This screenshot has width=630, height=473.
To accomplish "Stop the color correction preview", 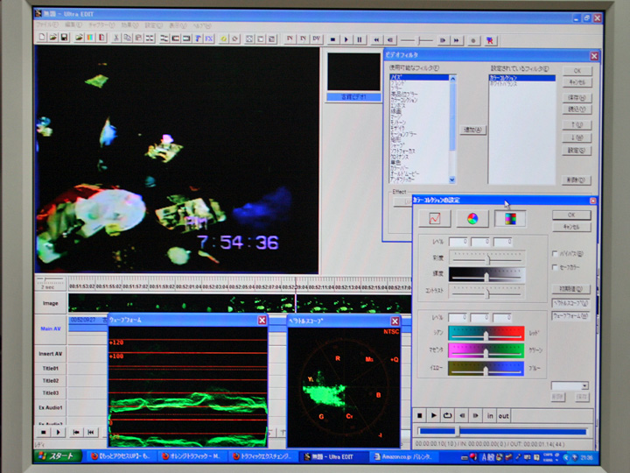I will point(419,415).
